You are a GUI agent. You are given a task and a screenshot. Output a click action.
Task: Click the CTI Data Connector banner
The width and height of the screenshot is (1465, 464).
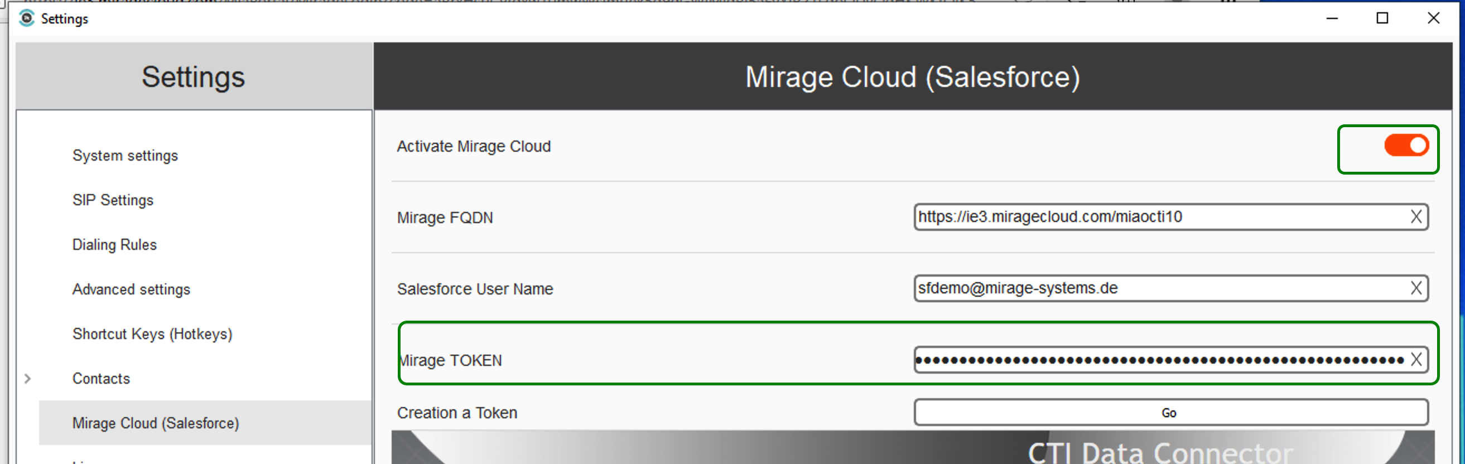pyautogui.click(x=913, y=447)
